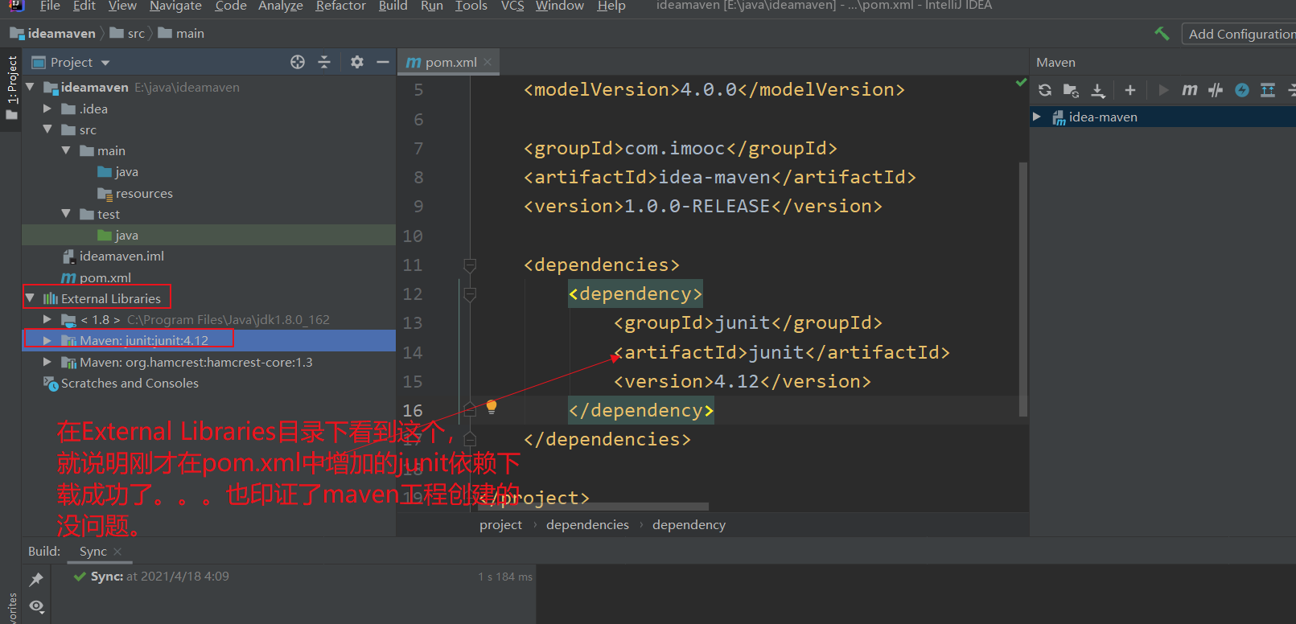Click main in navigation breadcrumb
The height and width of the screenshot is (624, 1296).
click(181, 33)
